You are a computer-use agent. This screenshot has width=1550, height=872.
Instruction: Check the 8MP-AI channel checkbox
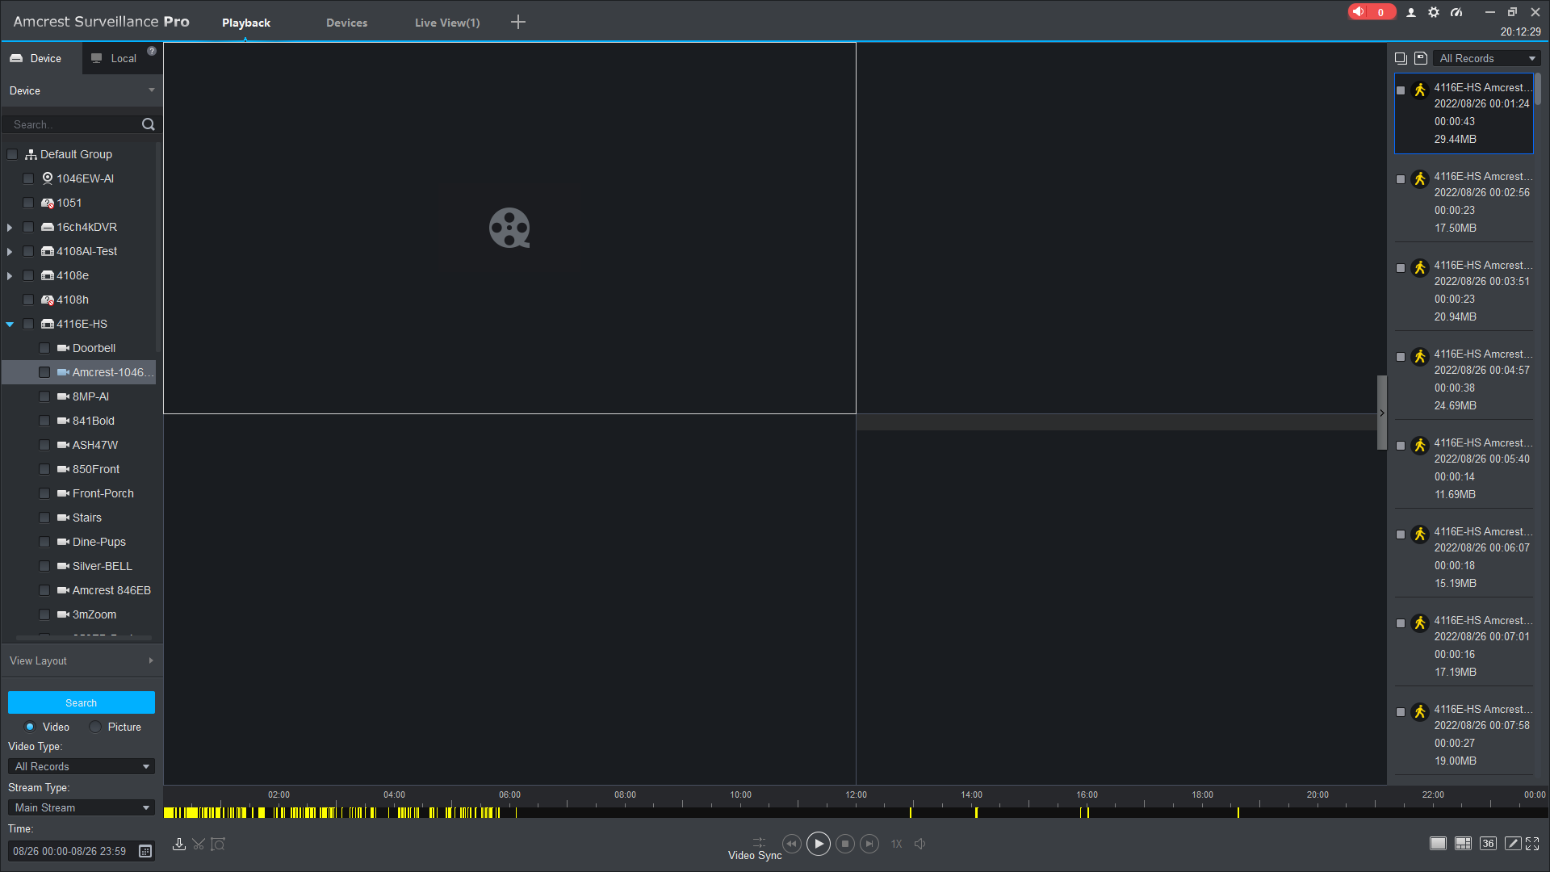click(44, 396)
